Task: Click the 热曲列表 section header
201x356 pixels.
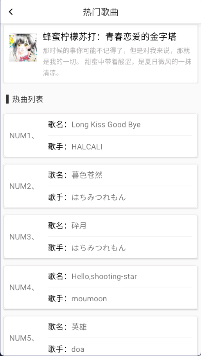Action: tap(27, 99)
